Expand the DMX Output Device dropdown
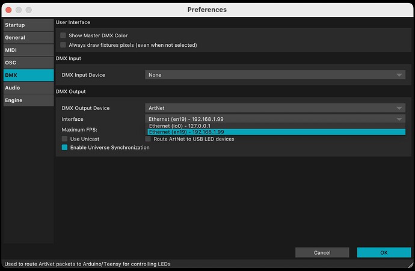The image size is (415, 271). click(x=275, y=108)
